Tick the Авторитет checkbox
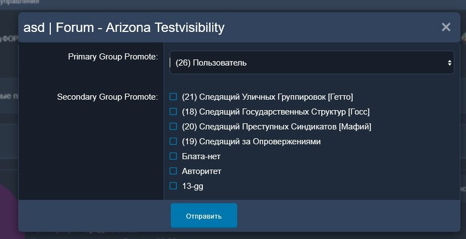Image resolution: width=466 pixels, height=239 pixels. (x=173, y=171)
